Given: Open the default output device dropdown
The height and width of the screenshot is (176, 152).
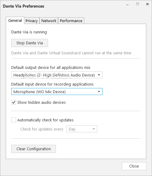Looking at the screenshot, I should (x=57, y=75).
